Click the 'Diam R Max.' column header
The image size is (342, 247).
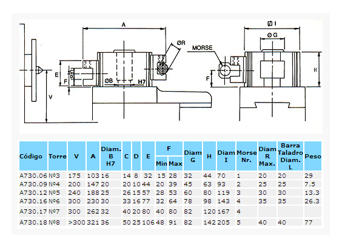(267, 156)
